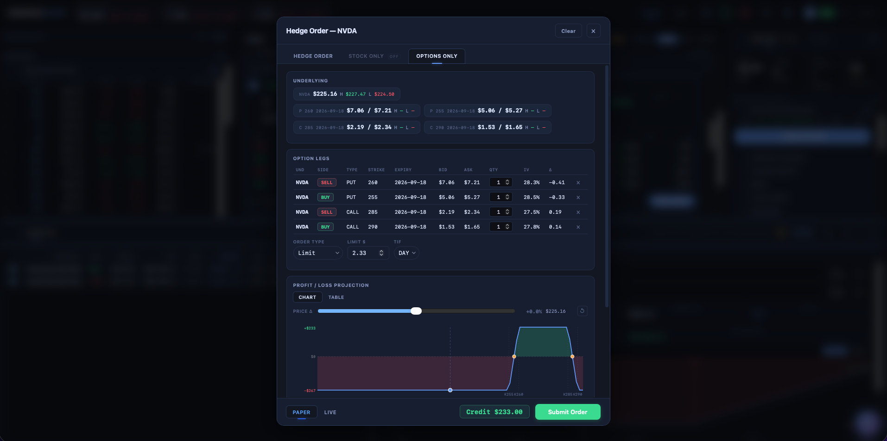Adjust quantity stepper for PUT 260 leg
This screenshot has height=441, width=887.
[507, 183]
